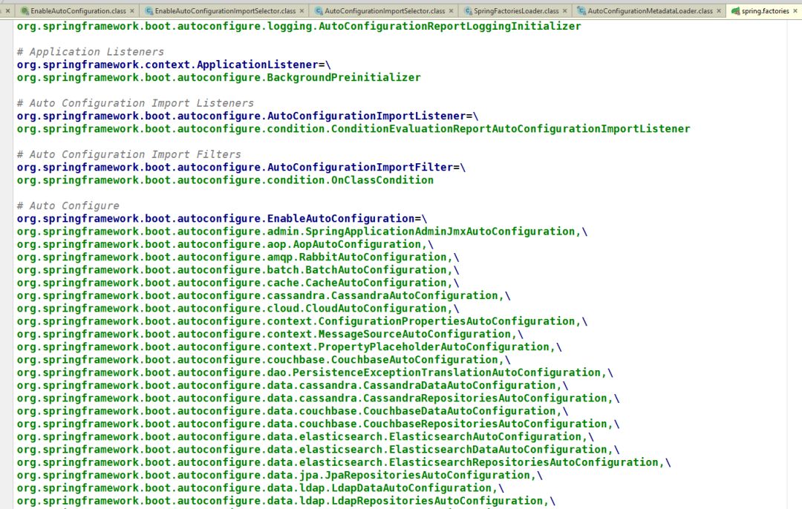The width and height of the screenshot is (802, 509).
Task: Click the class icon on AutoConfigurationImportSelector.class tab
Action: click(x=319, y=10)
